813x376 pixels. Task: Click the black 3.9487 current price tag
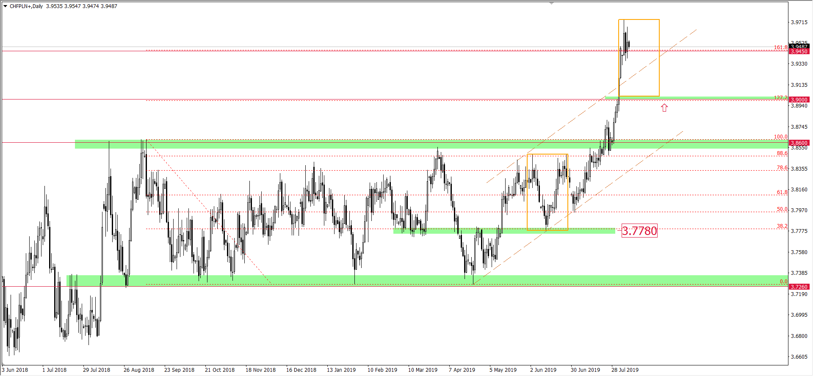click(x=799, y=47)
